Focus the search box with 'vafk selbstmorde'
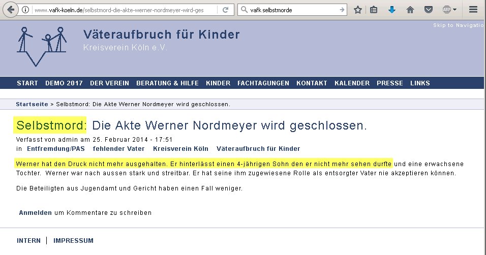486x255 pixels. 293,10
